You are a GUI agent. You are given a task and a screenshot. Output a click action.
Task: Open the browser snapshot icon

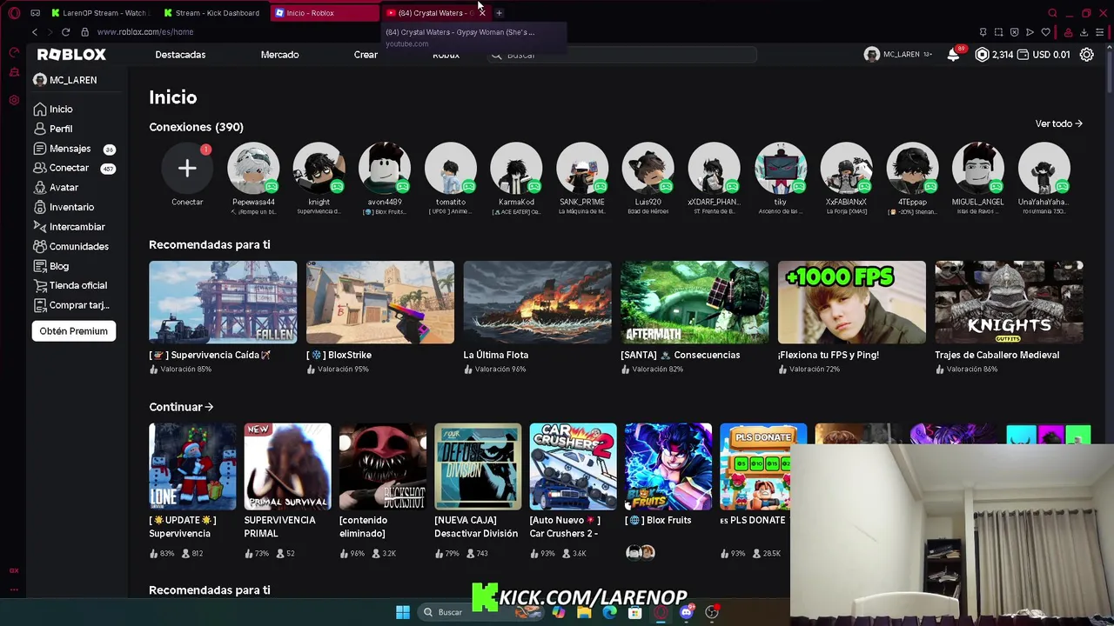pyautogui.click(x=998, y=32)
